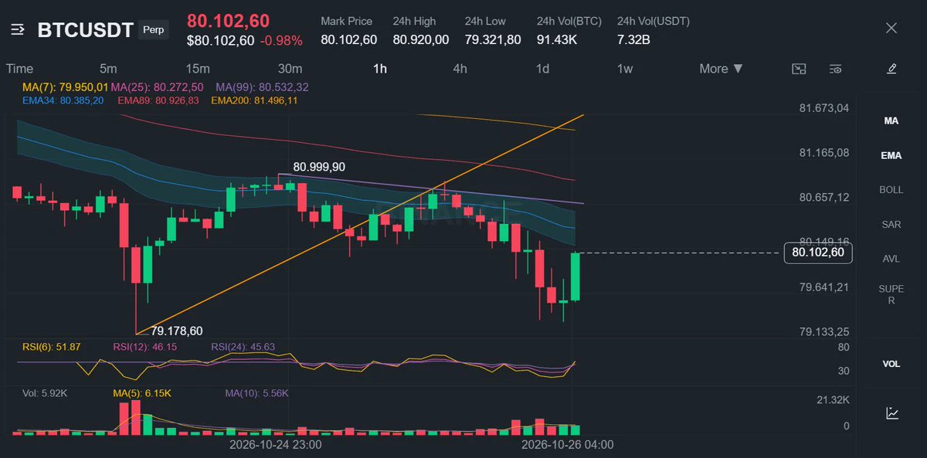The width and height of the screenshot is (927, 458).
Task: Open the menu icon beside BTCUSDT
Action: click(x=19, y=30)
